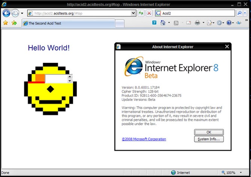Click the Update Versions: Beta text
251x177 pixels.
pos(138,100)
